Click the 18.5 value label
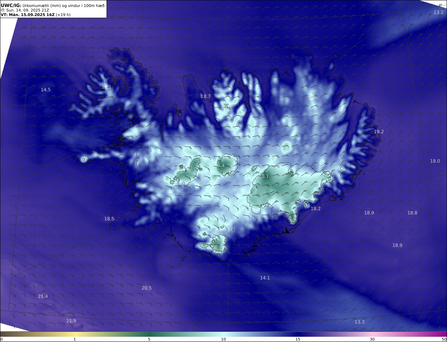 pyautogui.click(x=109, y=219)
